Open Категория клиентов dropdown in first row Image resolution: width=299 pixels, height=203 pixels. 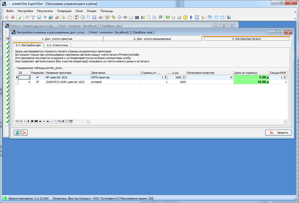pyautogui.click(x=231, y=77)
